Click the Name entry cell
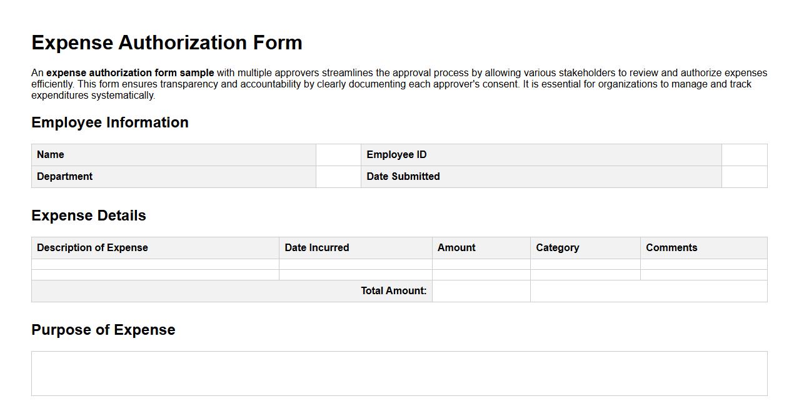Viewport: 799px width, 406px height. [338, 154]
